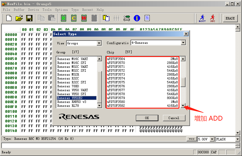Expand the View Groups dropdown
The height and width of the screenshot is (156, 242).
point(99,43)
